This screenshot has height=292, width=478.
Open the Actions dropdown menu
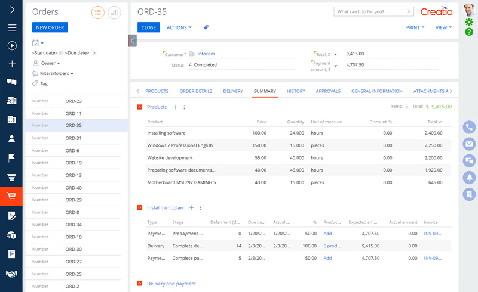tap(179, 27)
